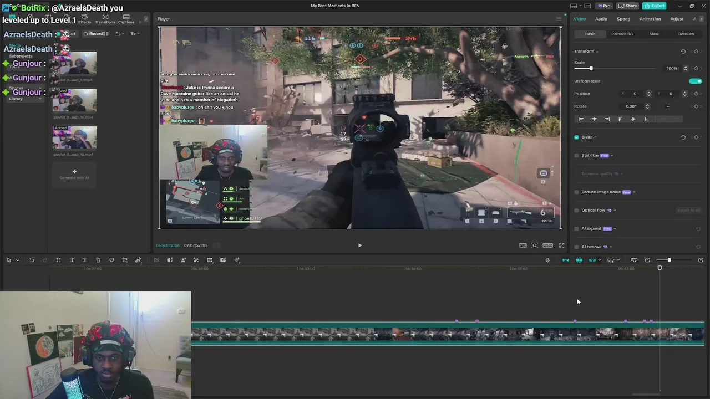Click the Scale value stepper arrows
The image size is (710, 399).
click(686, 68)
